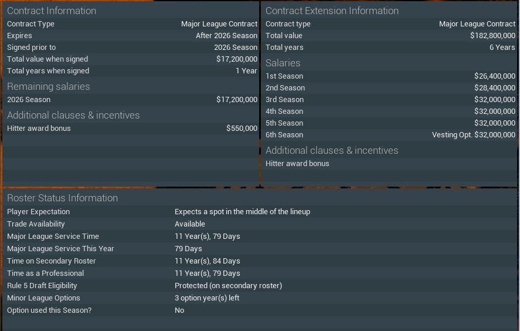
Task: Click the 3rd Season salary row
Action: (390, 100)
